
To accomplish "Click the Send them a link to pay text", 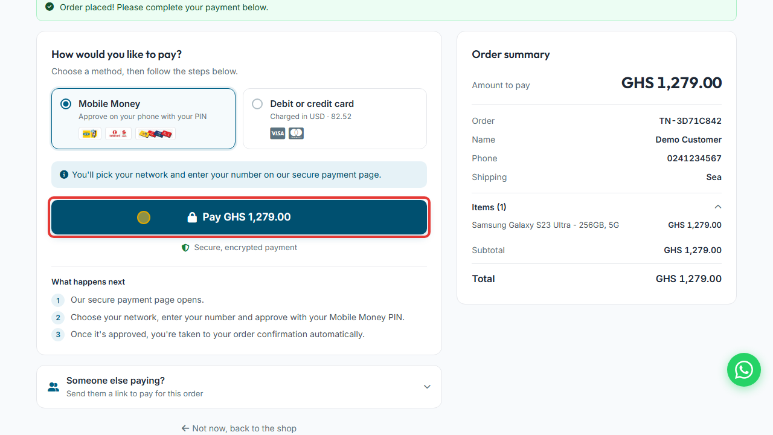I will (x=135, y=394).
